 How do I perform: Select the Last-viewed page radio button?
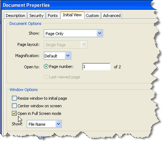pyautogui.click(x=46, y=77)
